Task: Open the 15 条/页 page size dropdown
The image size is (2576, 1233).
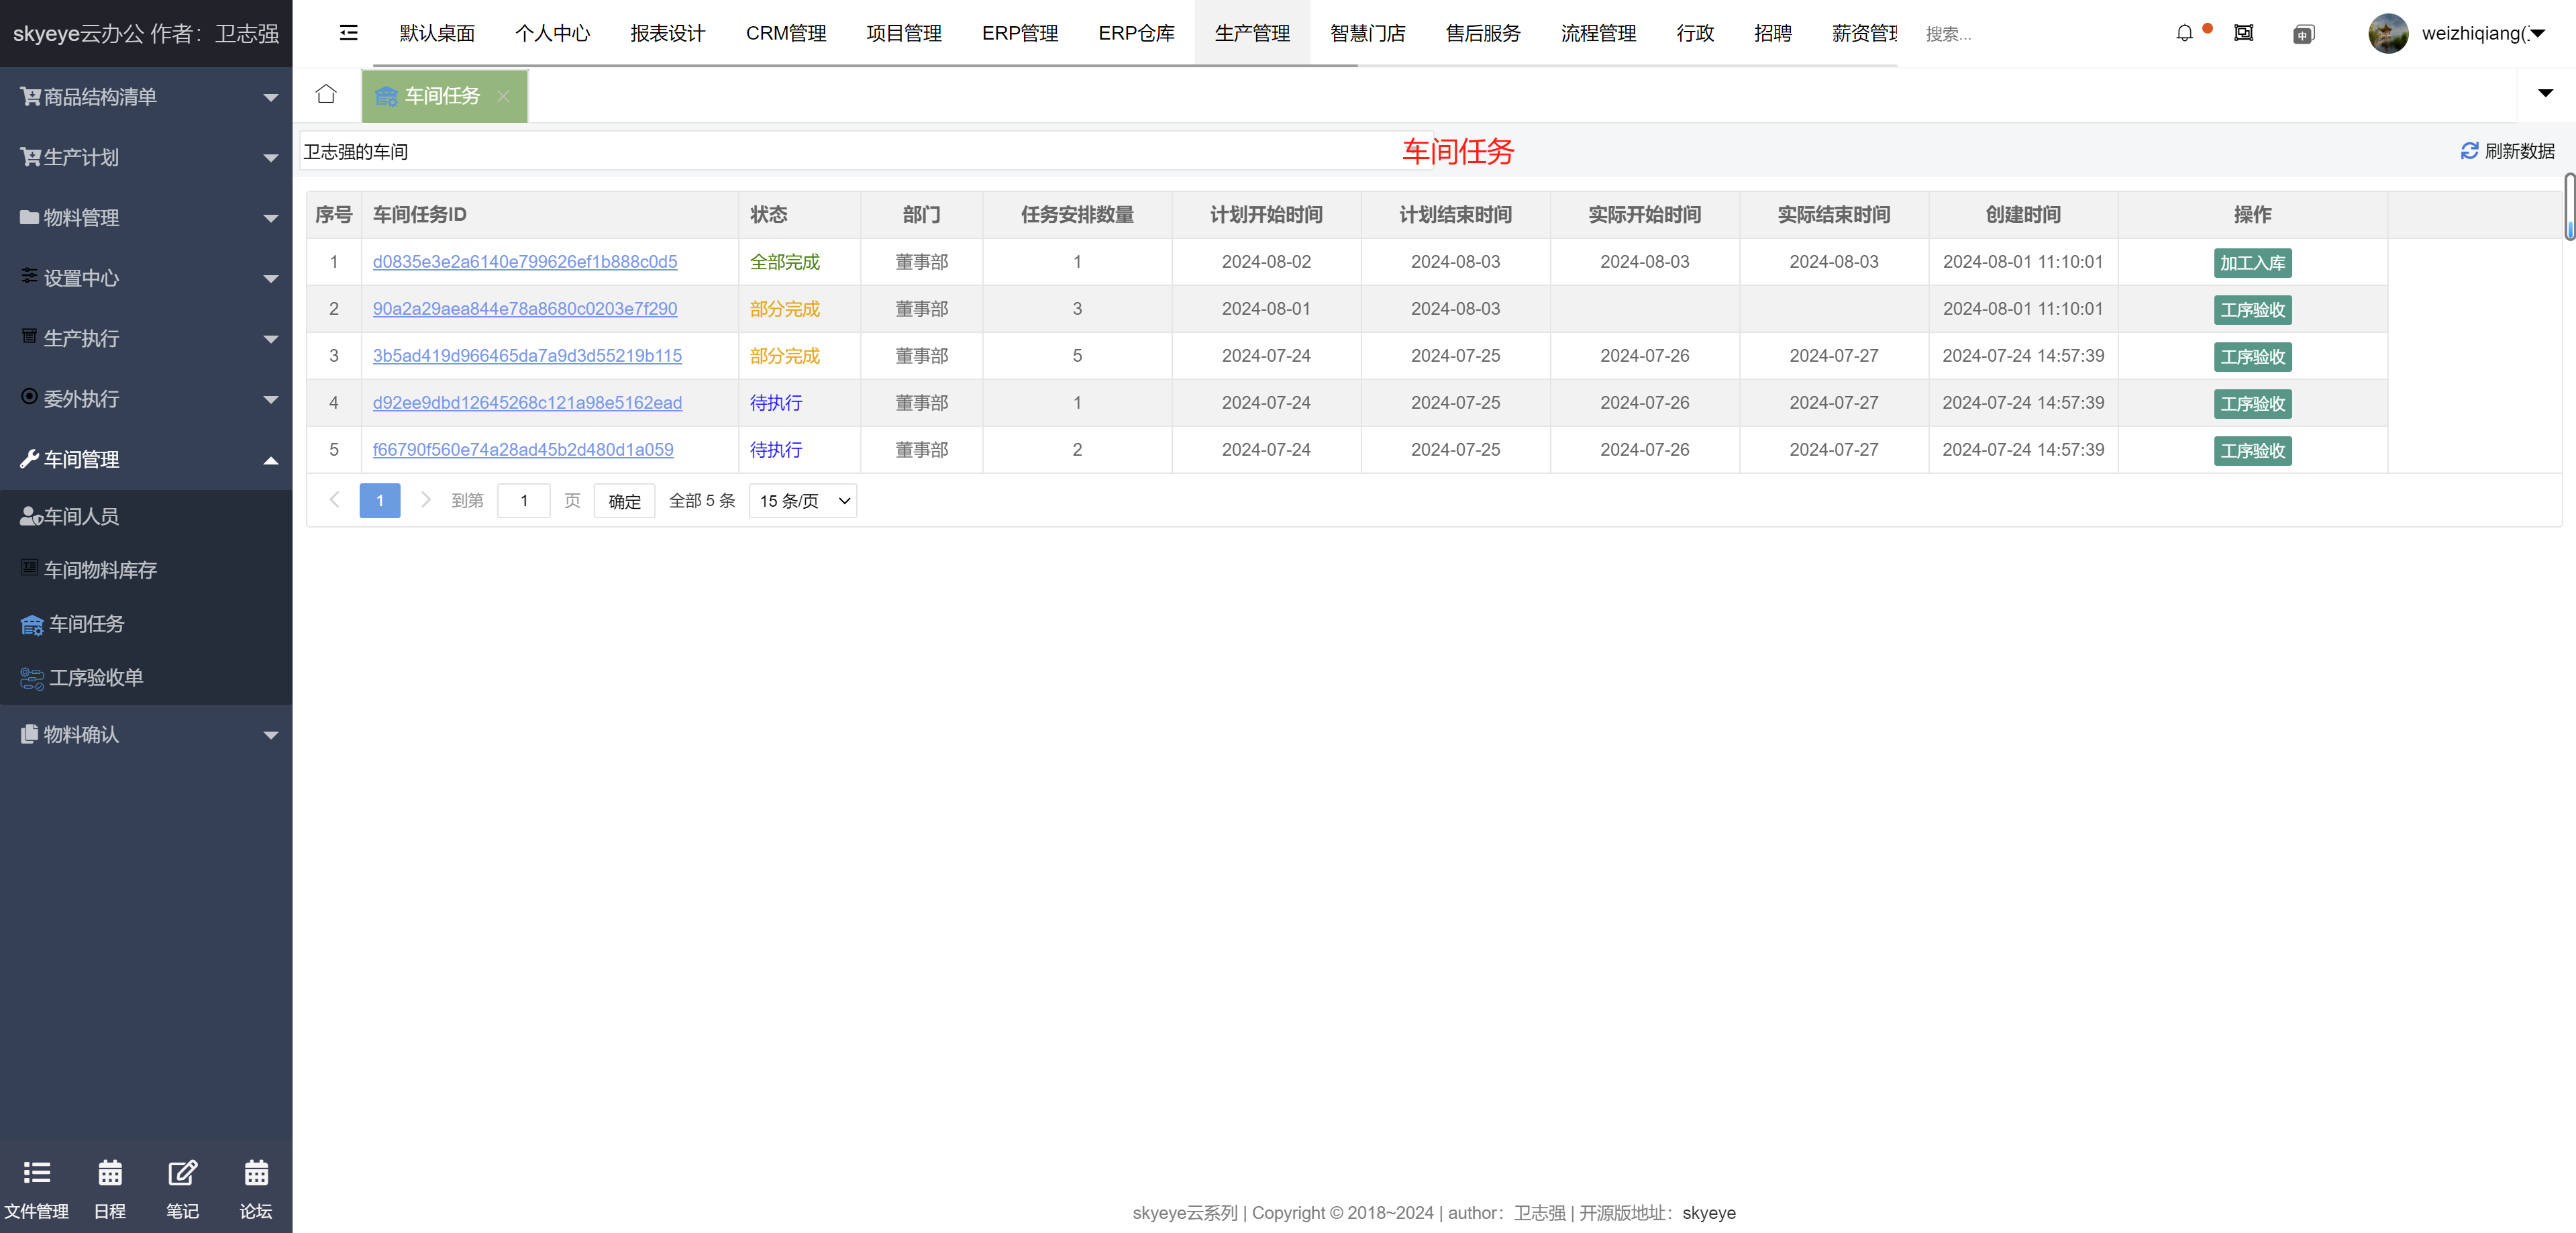Action: pyautogui.click(x=802, y=501)
